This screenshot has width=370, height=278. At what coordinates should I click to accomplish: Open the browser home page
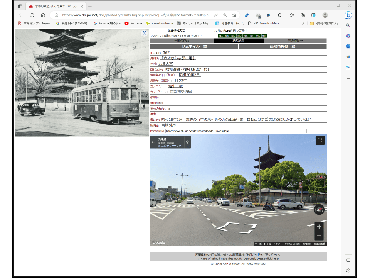[43, 15]
